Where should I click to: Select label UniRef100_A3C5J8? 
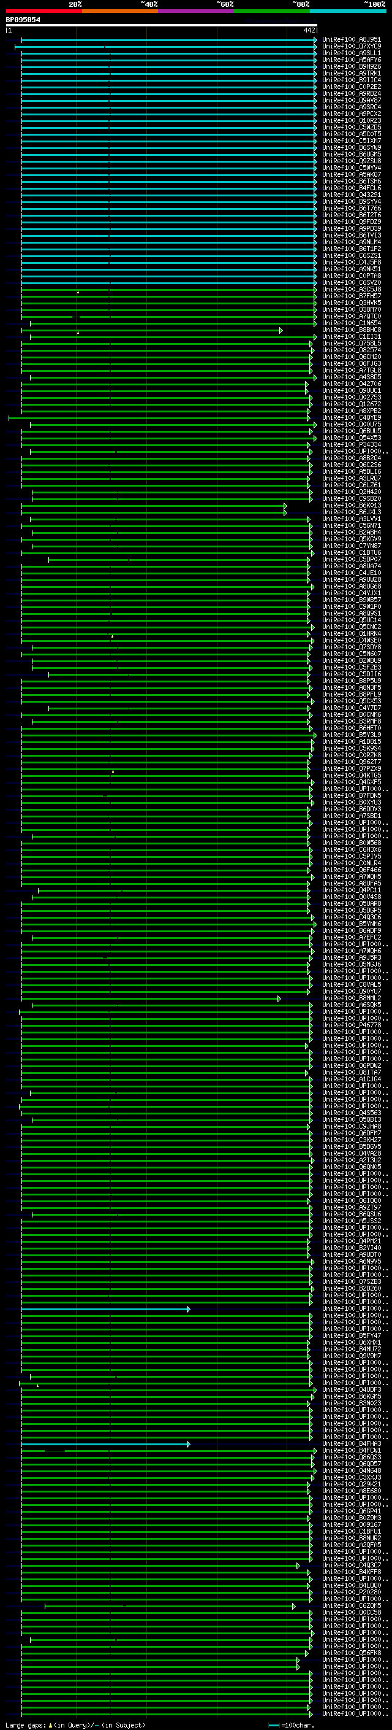point(351,290)
